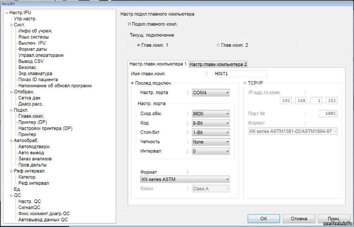Uncheck the Подкл.главного комп. checkbox

click(129, 24)
